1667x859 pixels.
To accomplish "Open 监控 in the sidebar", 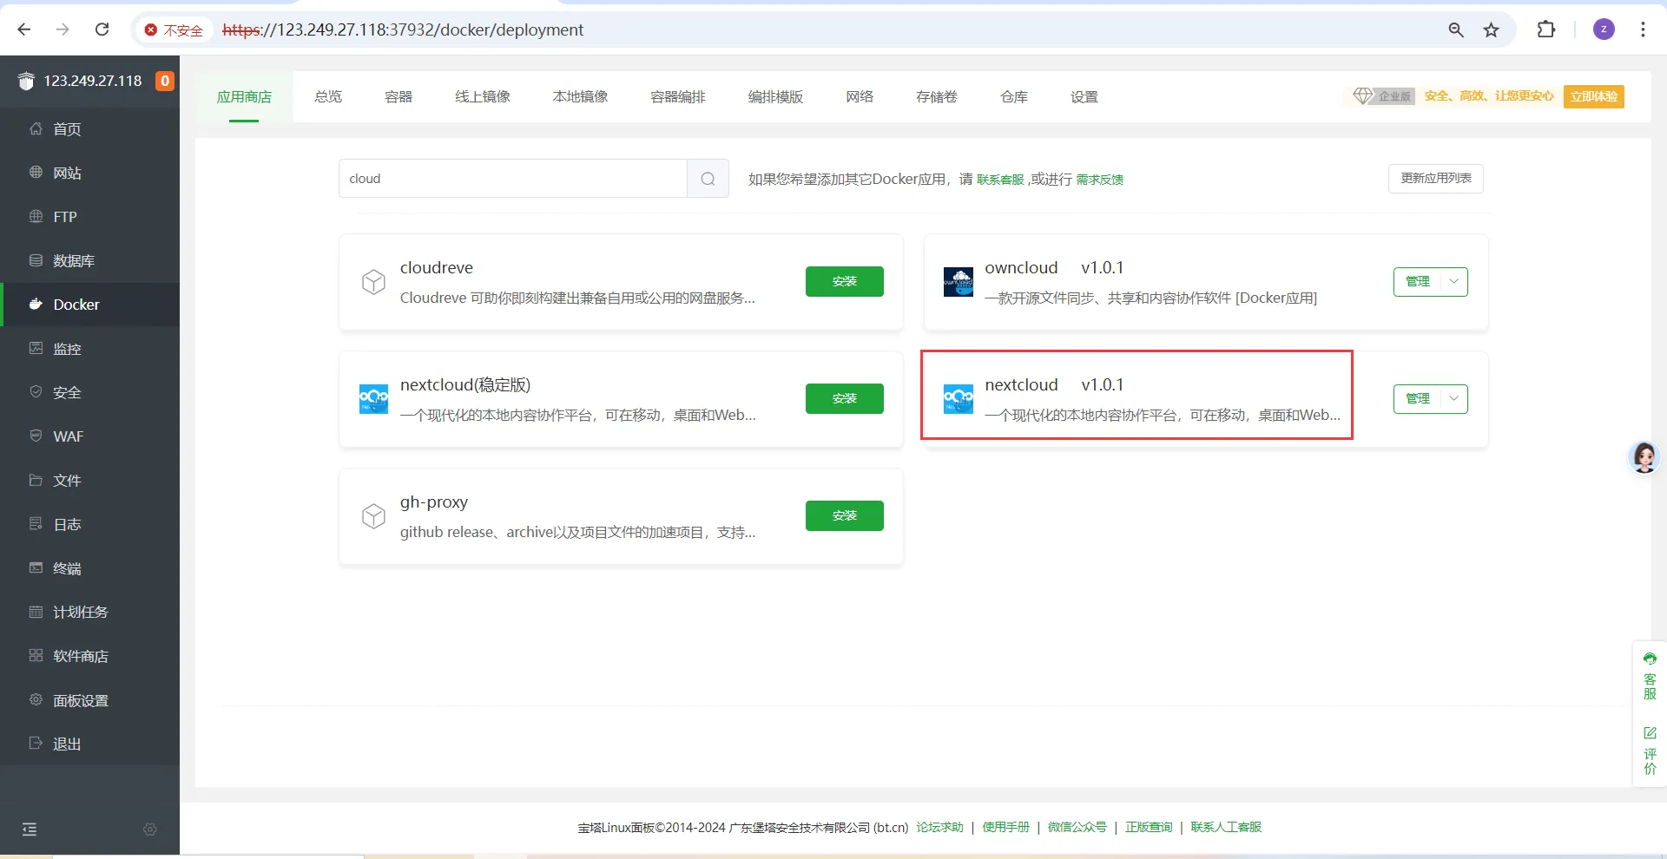I will 90,349.
